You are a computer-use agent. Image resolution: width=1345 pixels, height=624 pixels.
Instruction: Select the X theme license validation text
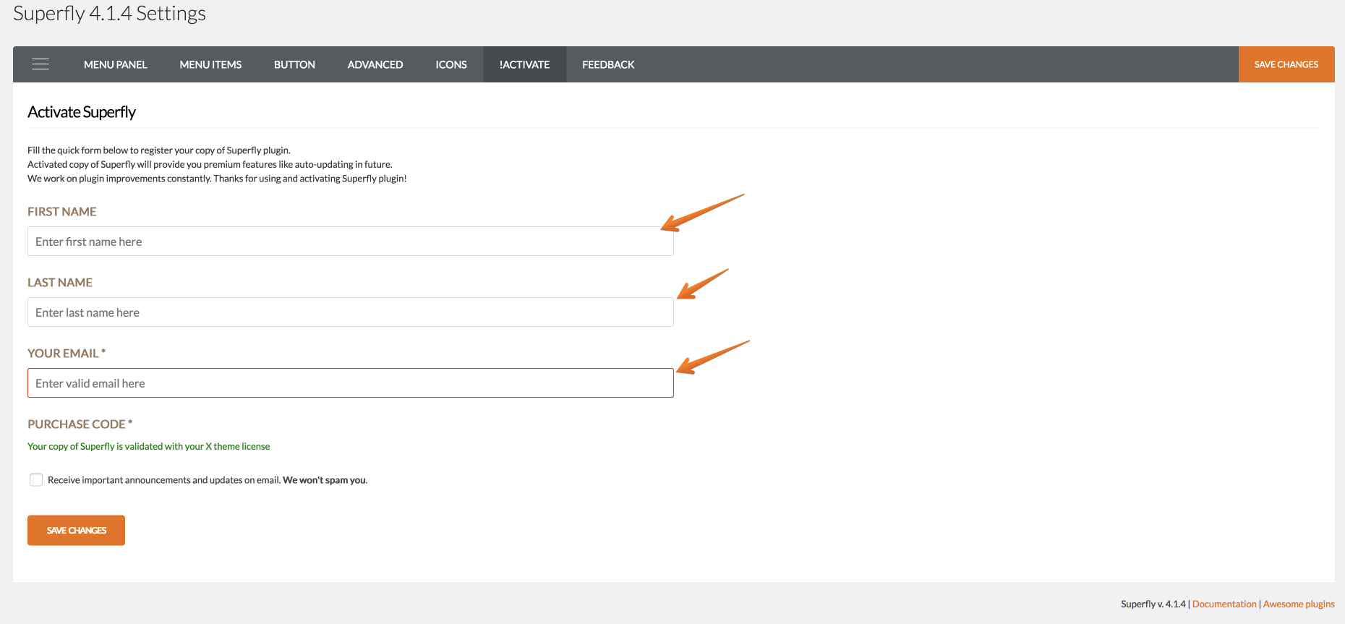[149, 447]
